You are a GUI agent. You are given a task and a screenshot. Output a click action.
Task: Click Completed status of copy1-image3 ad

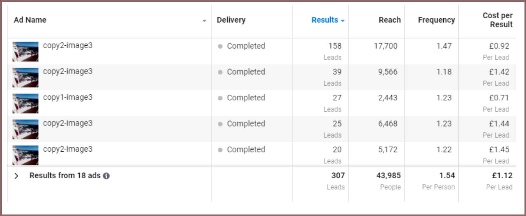pos(246,98)
